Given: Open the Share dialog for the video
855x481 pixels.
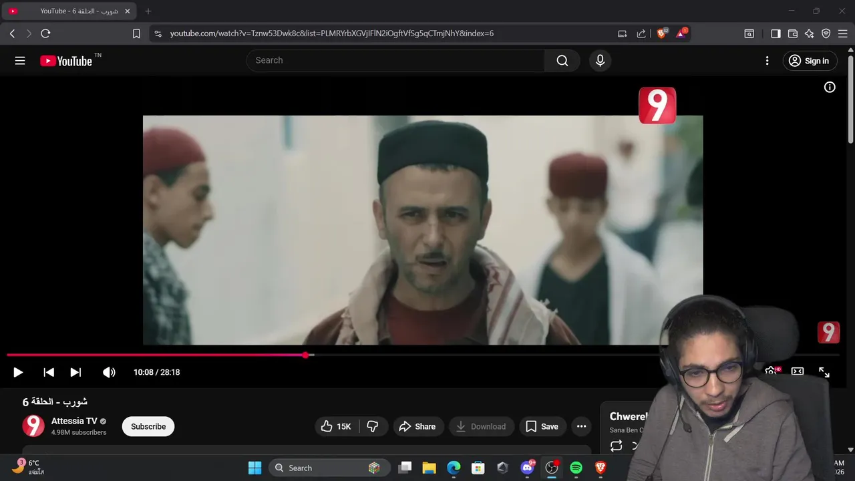Looking at the screenshot, I should 417,426.
